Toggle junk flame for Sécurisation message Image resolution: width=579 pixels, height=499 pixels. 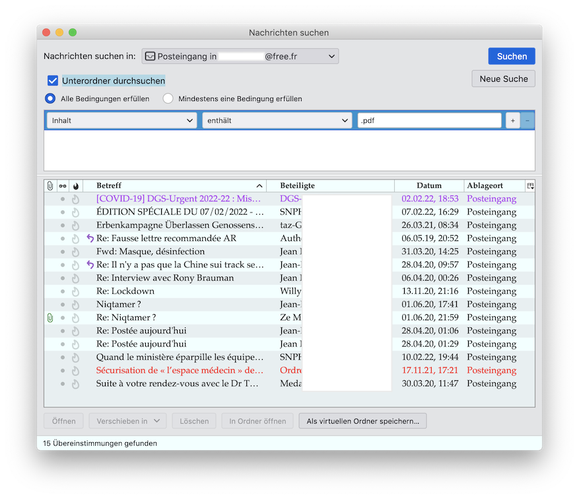(x=75, y=371)
